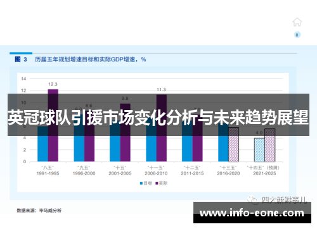Click the 2016-2020 axis label
Viewport: 317px width, 229px height.
[x=228, y=173]
